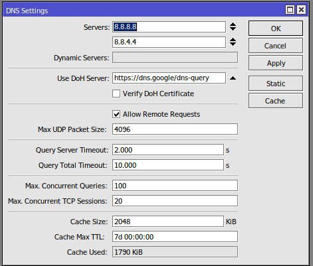Click the Use DoH Server label

[83, 78]
